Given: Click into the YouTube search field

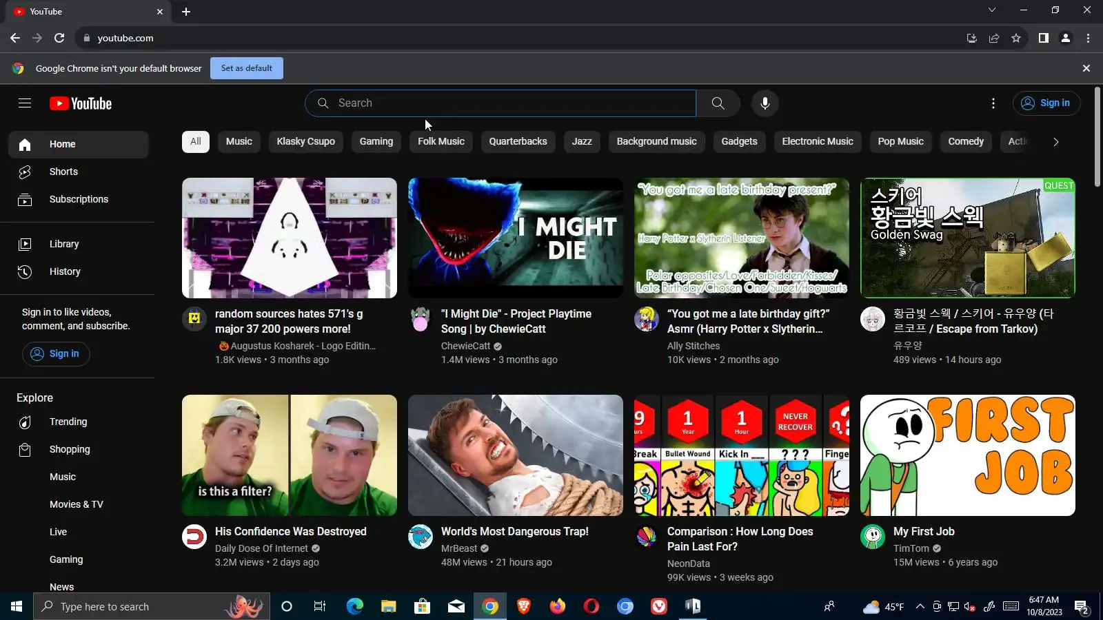Looking at the screenshot, I should click(x=500, y=103).
